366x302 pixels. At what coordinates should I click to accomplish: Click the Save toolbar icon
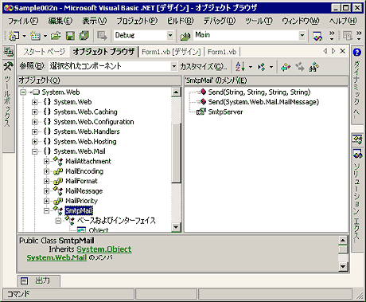pos(70,36)
